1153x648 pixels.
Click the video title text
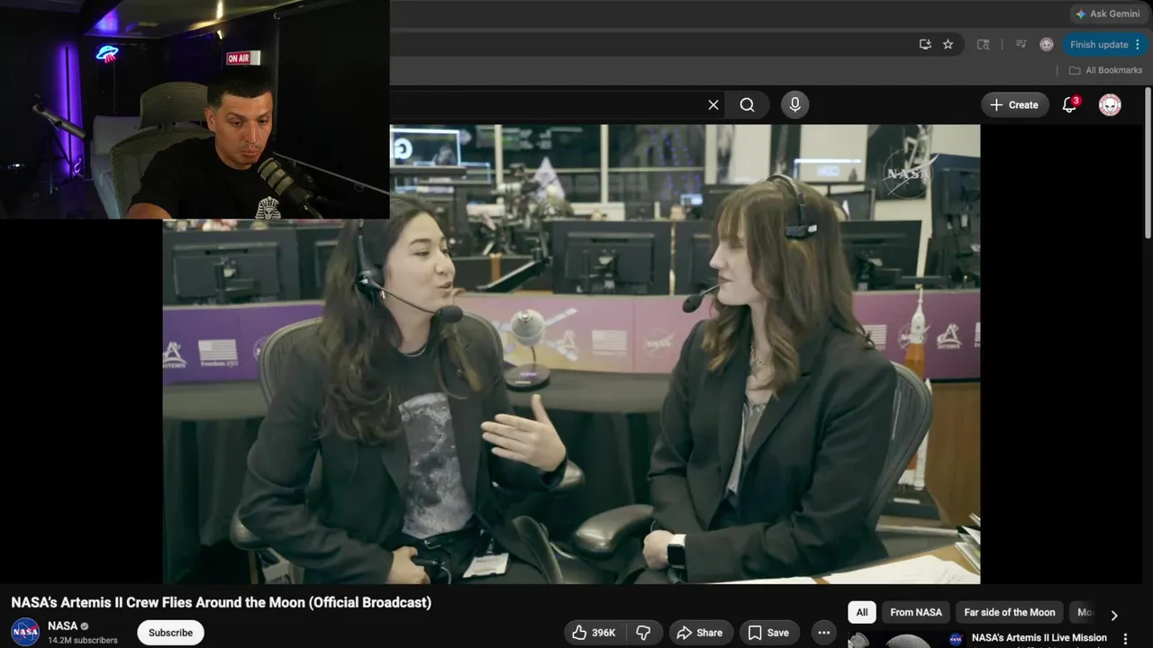(222, 602)
